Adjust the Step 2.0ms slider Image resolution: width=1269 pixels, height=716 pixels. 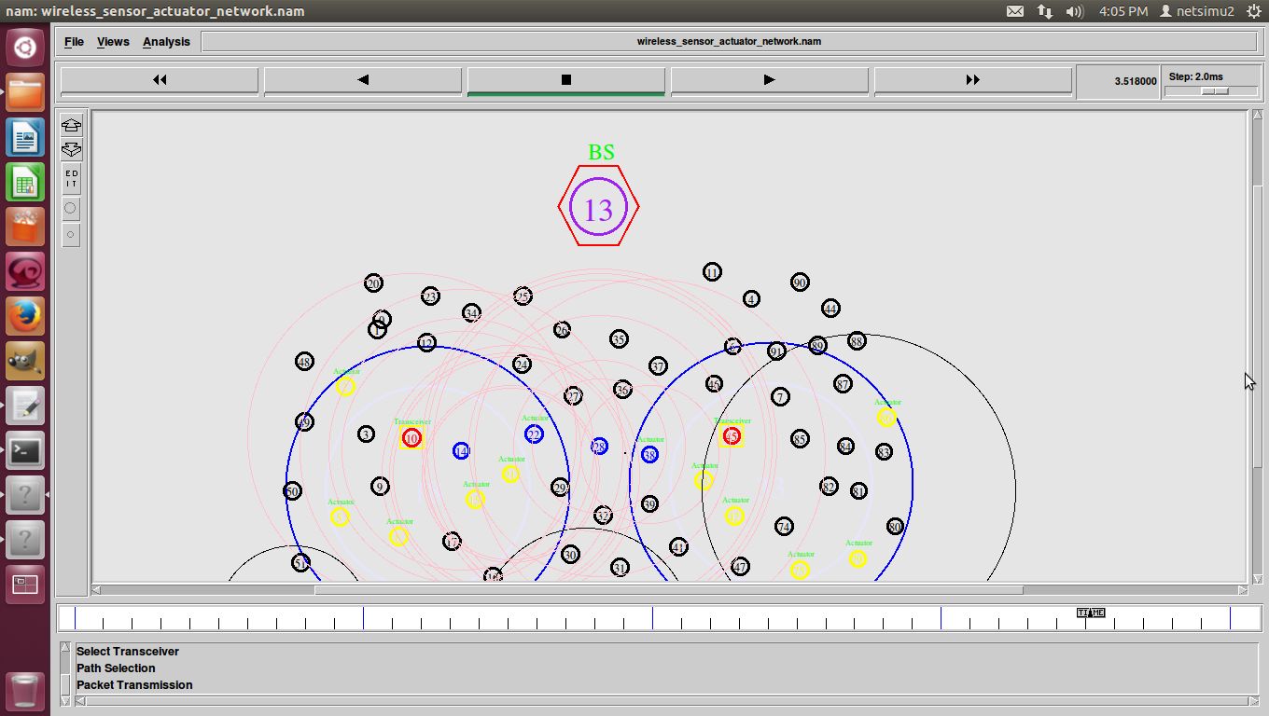pos(1214,90)
